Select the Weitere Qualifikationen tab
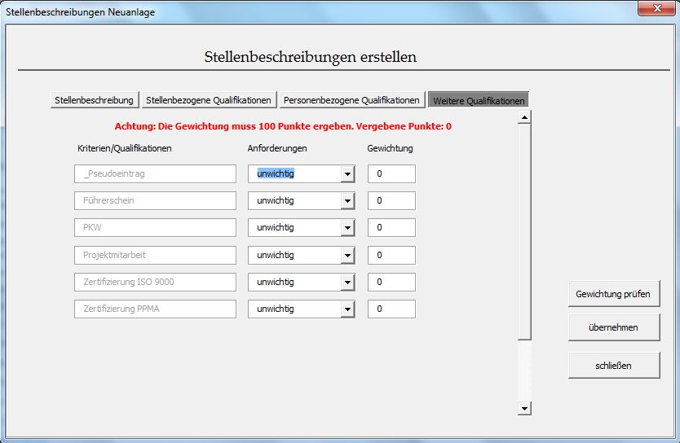This screenshot has width=680, height=443. click(x=479, y=100)
